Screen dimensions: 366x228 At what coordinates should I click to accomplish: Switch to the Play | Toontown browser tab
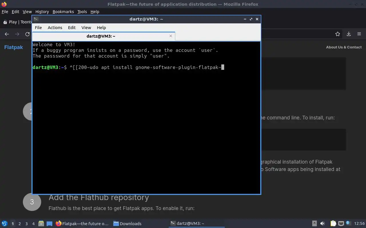(17, 22)
